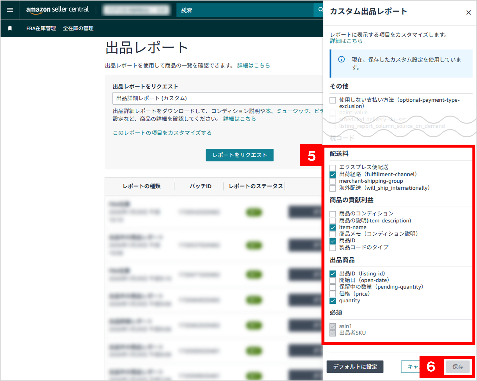The image size is (477, 381).
Task: Check merchant-shipping-group option
Action: 333,181
